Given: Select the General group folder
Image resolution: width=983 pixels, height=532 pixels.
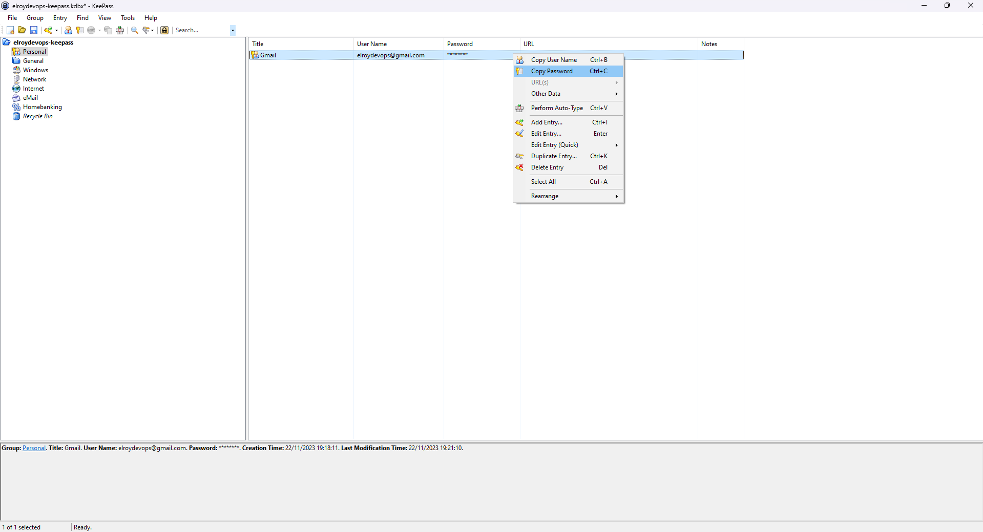Looking at the screenshot, I should click(x=33, y=61).
